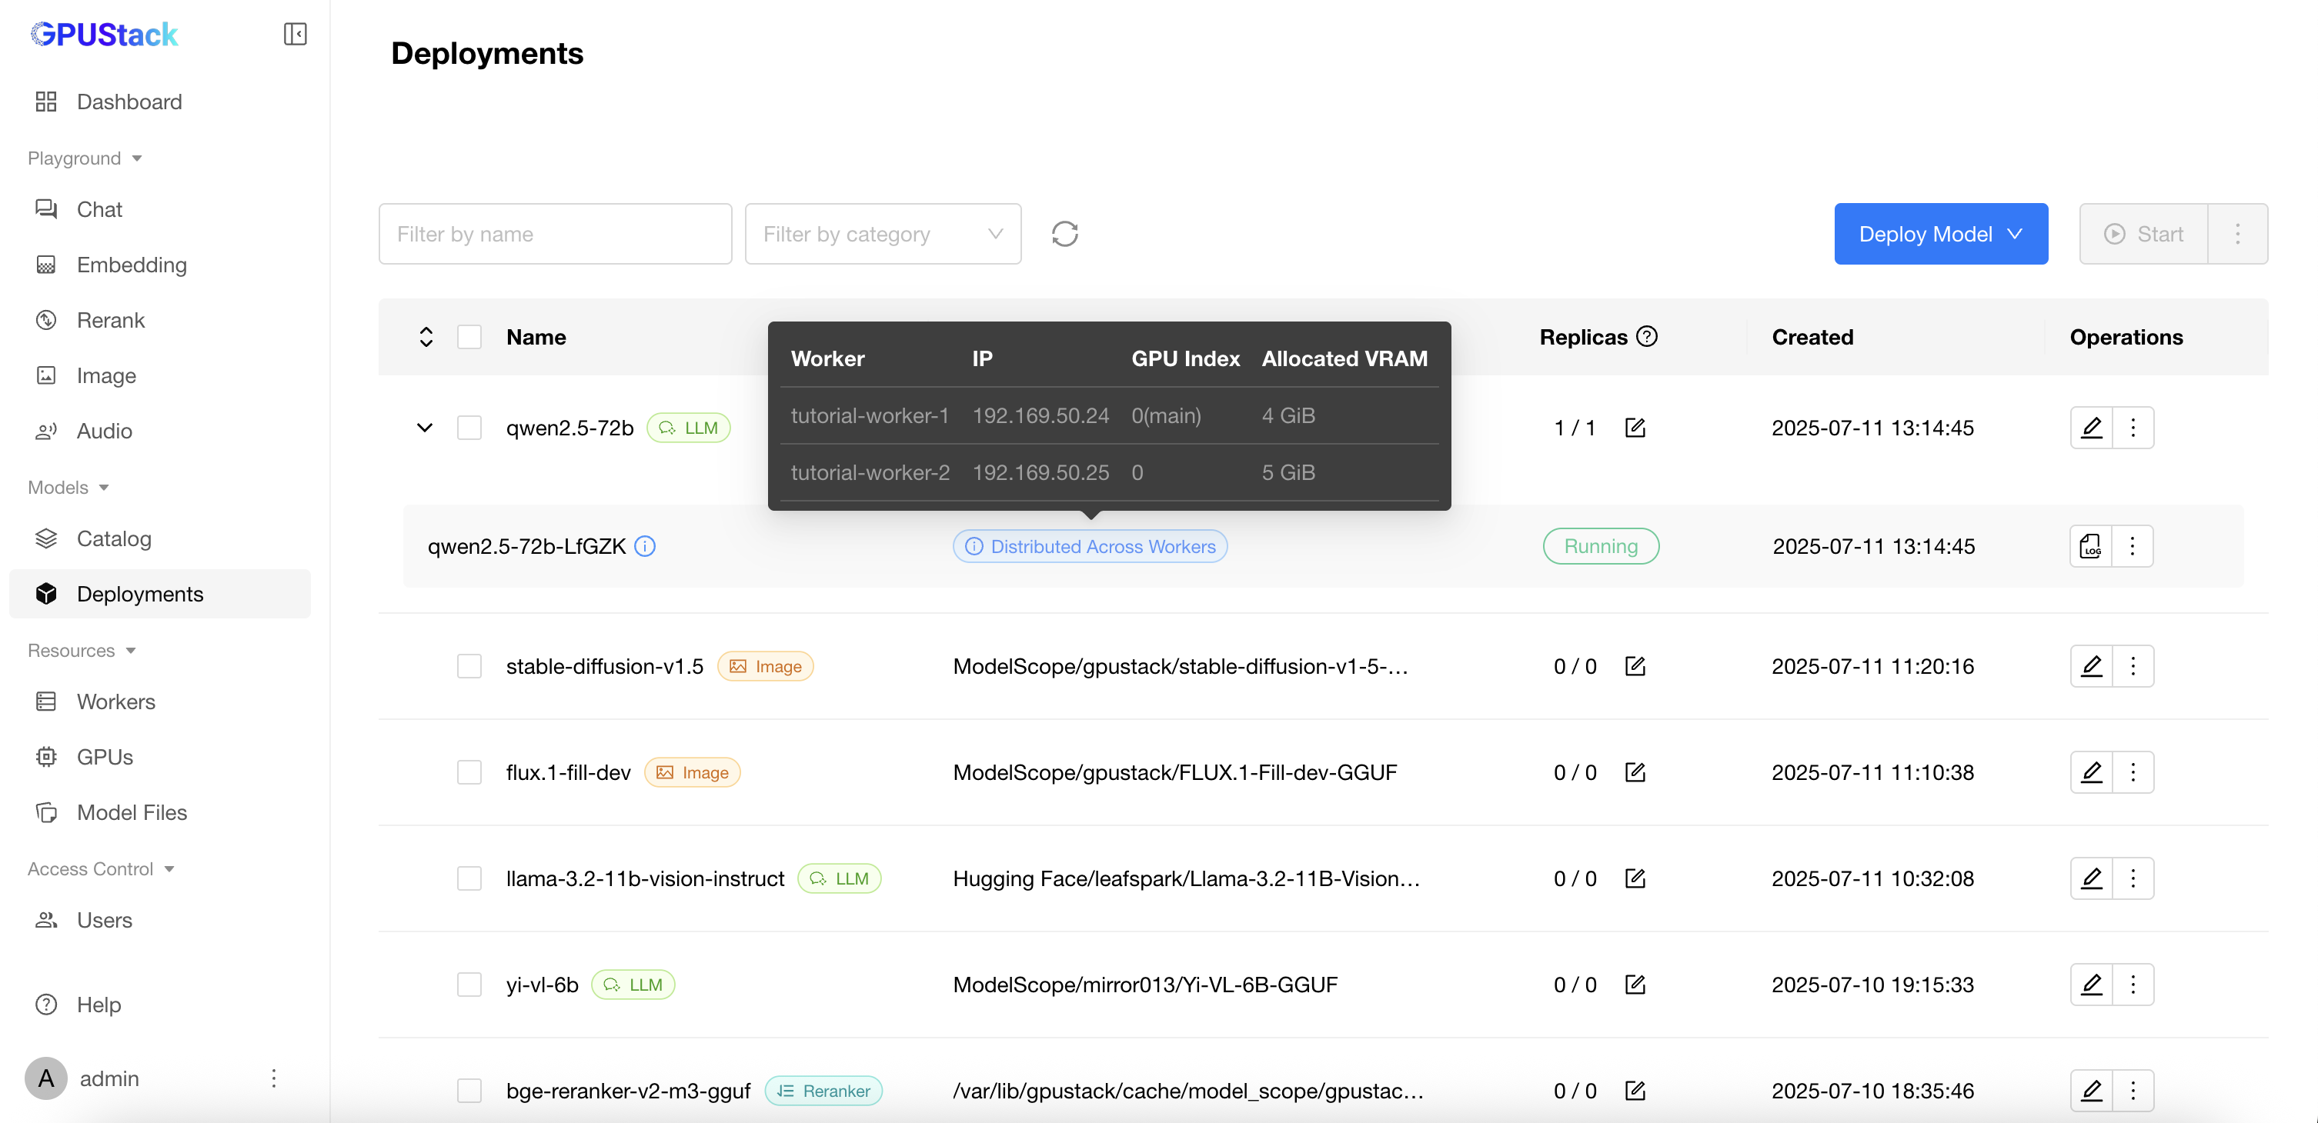
Task: Click the Start button
Action: [2143, 234]
